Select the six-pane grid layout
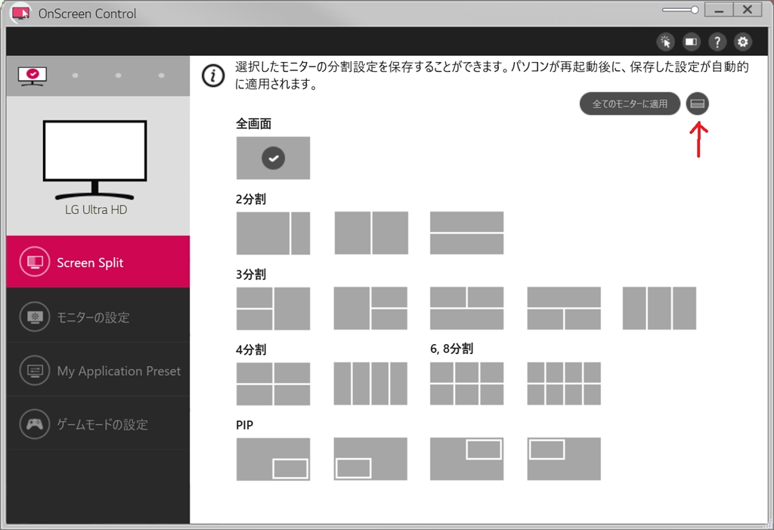774x530 pixels. coord(466,384)
